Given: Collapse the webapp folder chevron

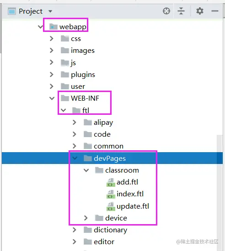Looking at the screenshot, I should [40, 26].
